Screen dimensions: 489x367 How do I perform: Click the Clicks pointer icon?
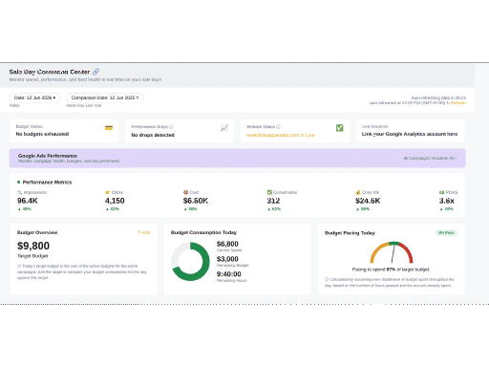click(108, 192)
